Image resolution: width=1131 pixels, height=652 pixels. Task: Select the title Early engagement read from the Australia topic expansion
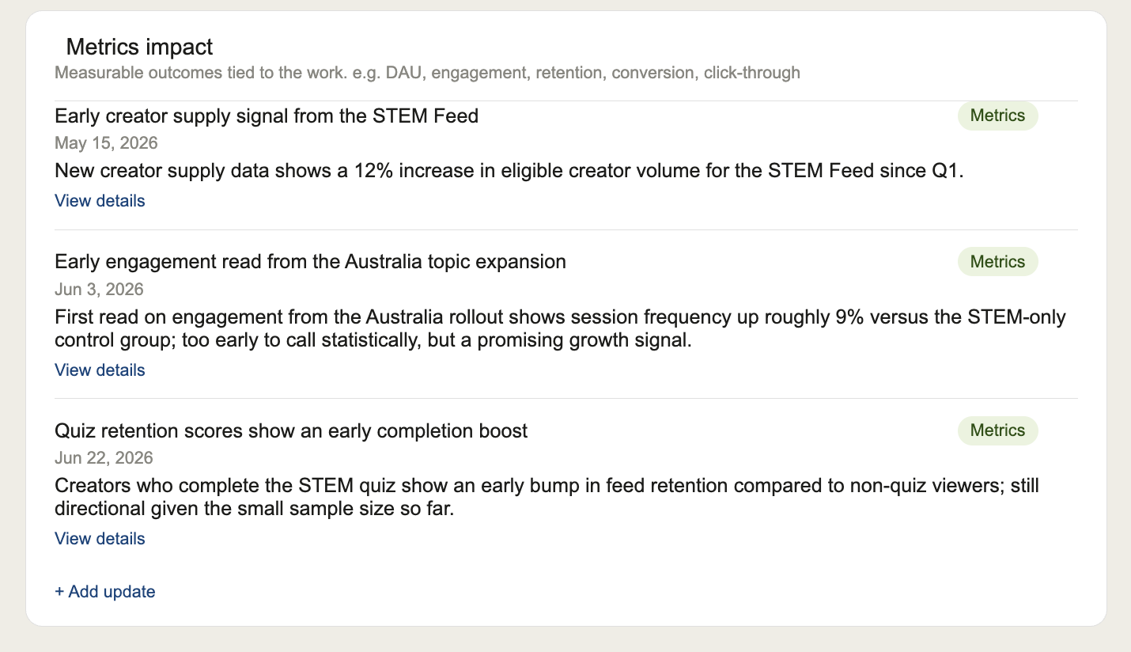310,262
